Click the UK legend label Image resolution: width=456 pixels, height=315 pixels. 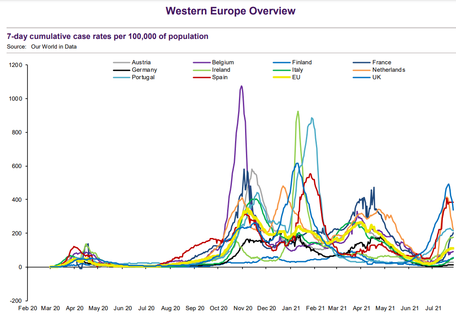pyautogui.click(x=376, y=77)
